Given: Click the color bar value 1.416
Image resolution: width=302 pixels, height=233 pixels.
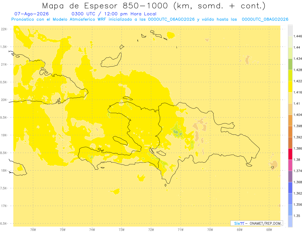Looking at the screenshot, I should click(298, 92).
